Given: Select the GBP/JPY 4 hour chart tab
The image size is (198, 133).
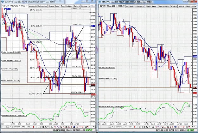Looking at the screenshot, I should (x=112, y=6).
